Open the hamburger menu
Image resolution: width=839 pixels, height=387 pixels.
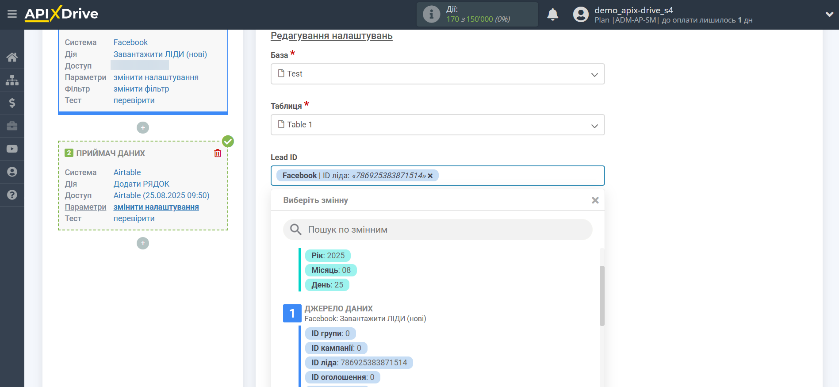[x=12, y=14]
